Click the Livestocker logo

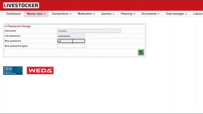21,5
